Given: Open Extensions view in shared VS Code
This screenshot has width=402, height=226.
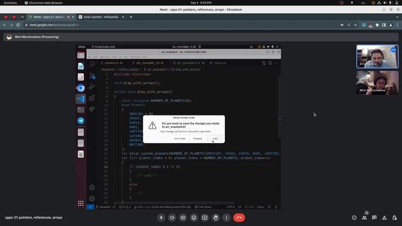Looking at the screenshot, I should pos(92,98).
